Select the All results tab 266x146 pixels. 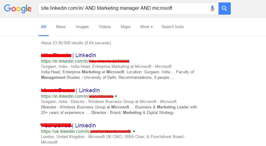(44, 27)
